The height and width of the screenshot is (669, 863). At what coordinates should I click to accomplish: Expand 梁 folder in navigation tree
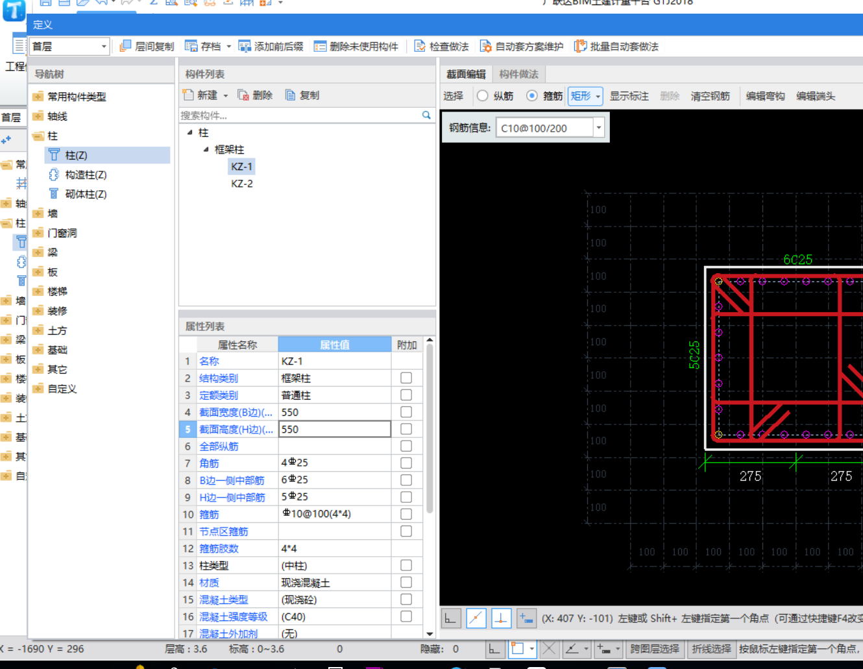pyautogui.click(x=38, y=252)
